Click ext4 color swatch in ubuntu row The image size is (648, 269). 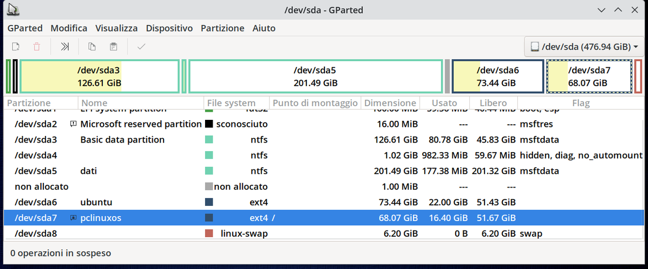[209, 202]
